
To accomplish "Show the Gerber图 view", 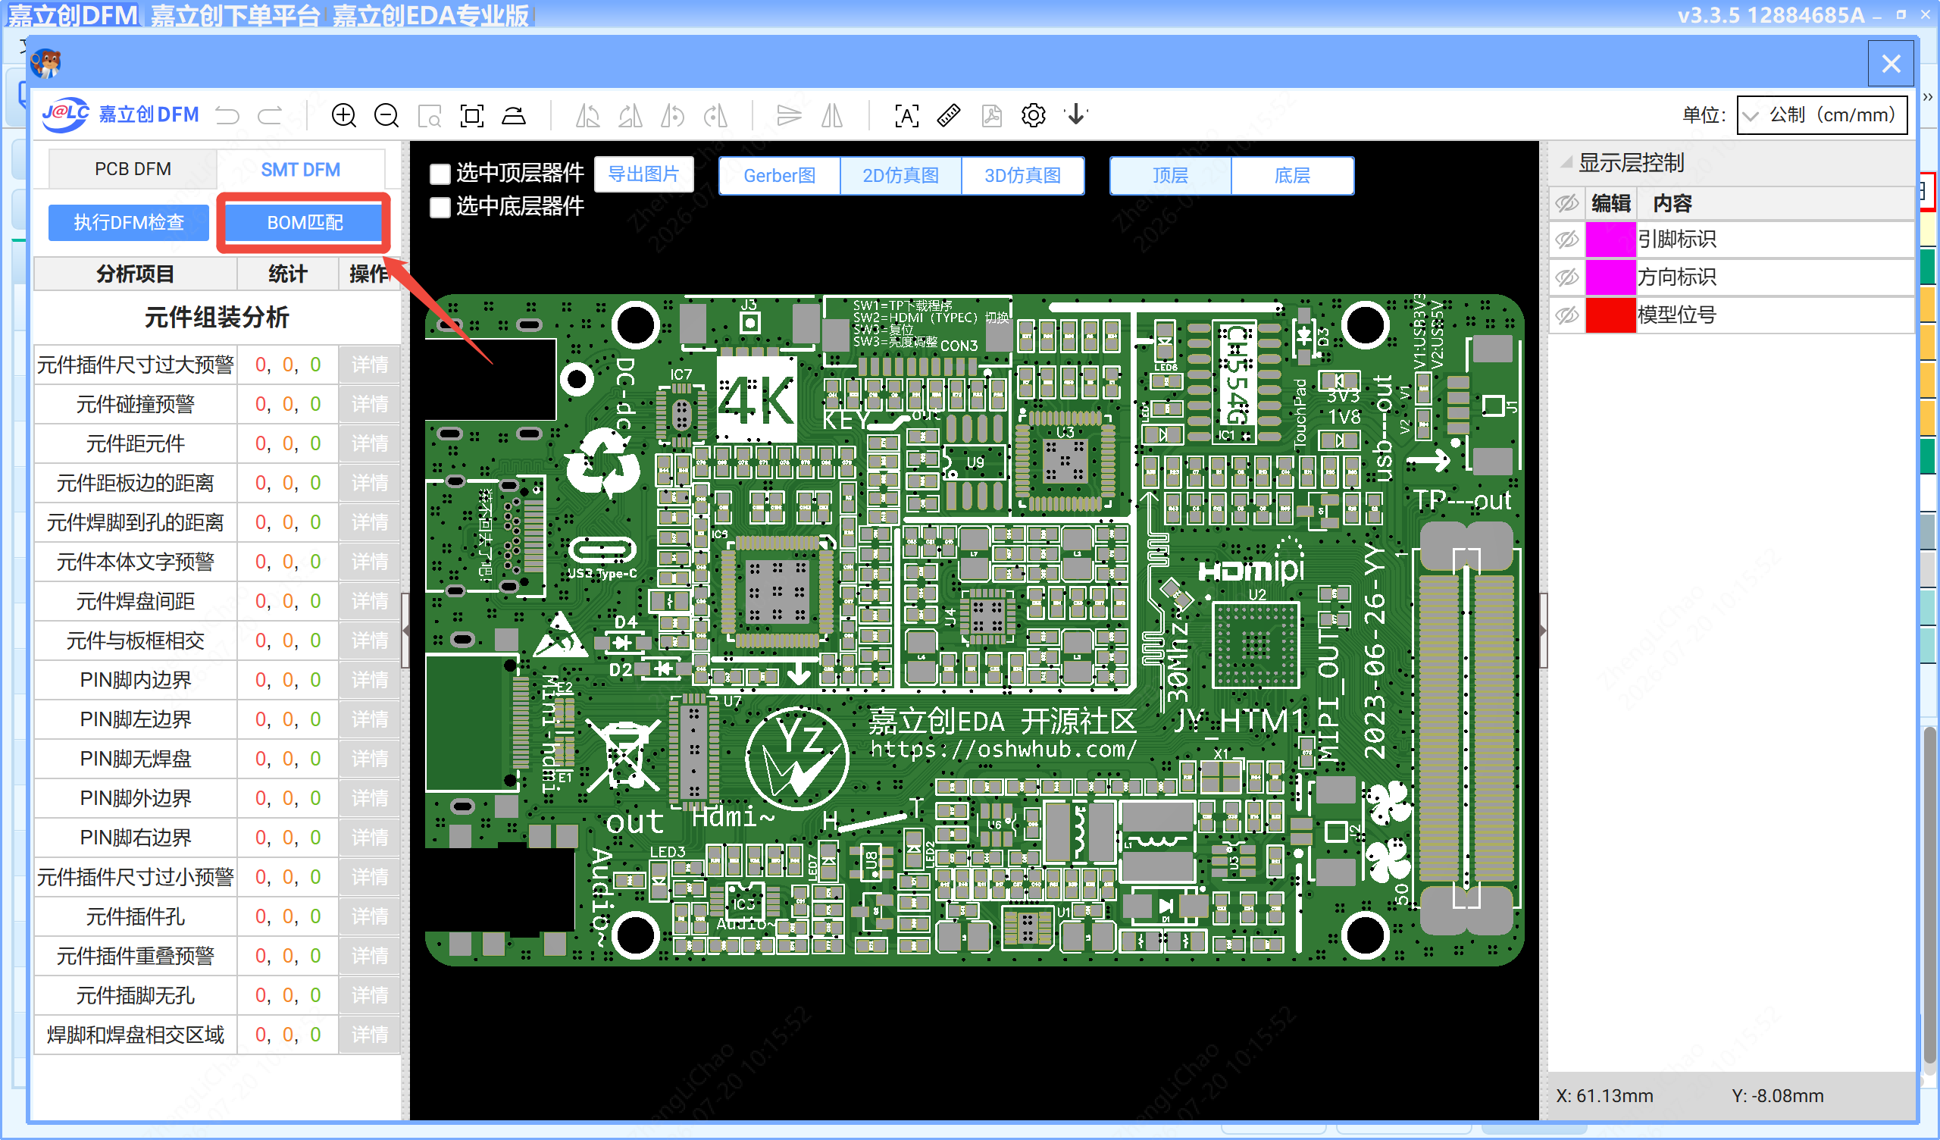I will [x=779, y=176].
